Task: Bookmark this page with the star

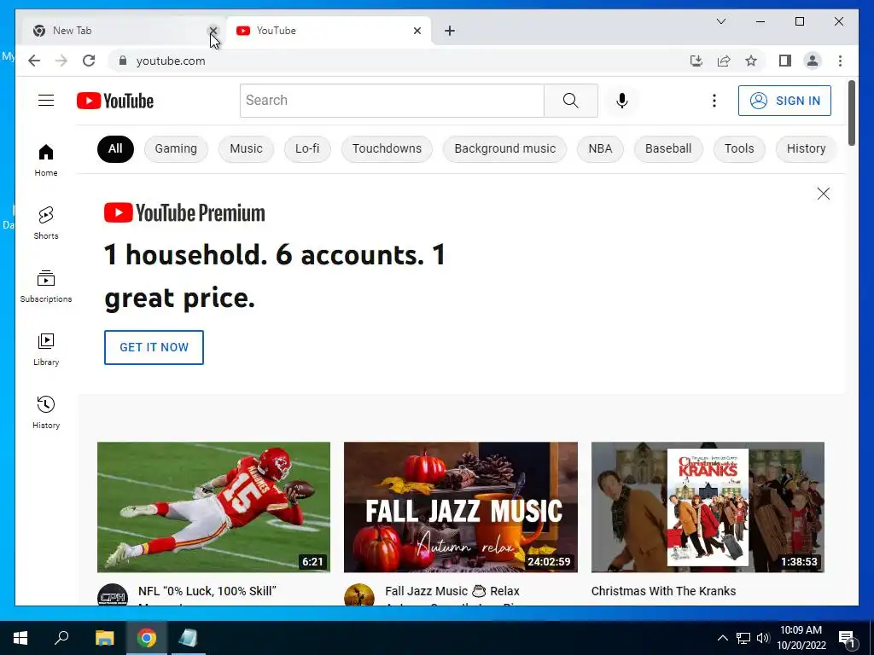Action: pos(751,61)
